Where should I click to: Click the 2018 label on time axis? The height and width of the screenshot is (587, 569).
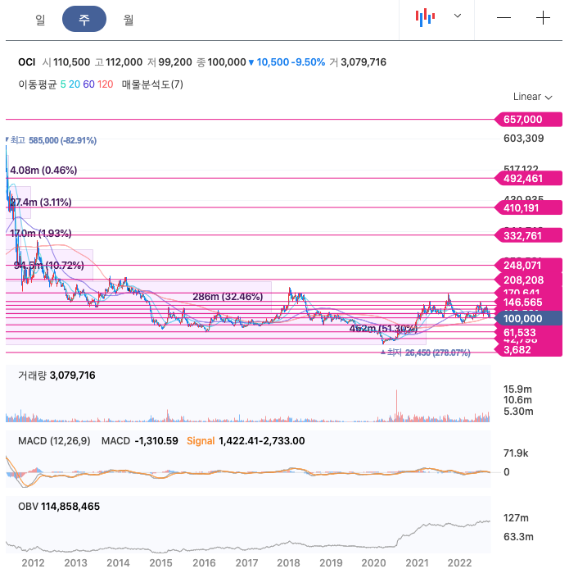288,563
